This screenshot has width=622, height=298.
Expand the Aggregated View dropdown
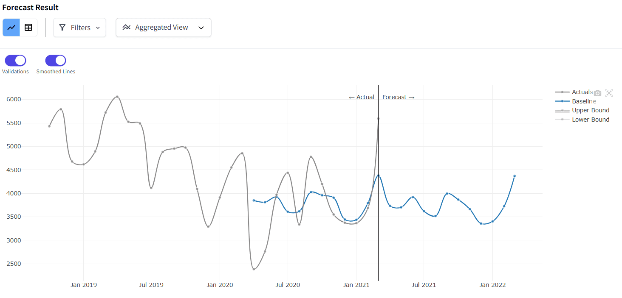(164, 28)
